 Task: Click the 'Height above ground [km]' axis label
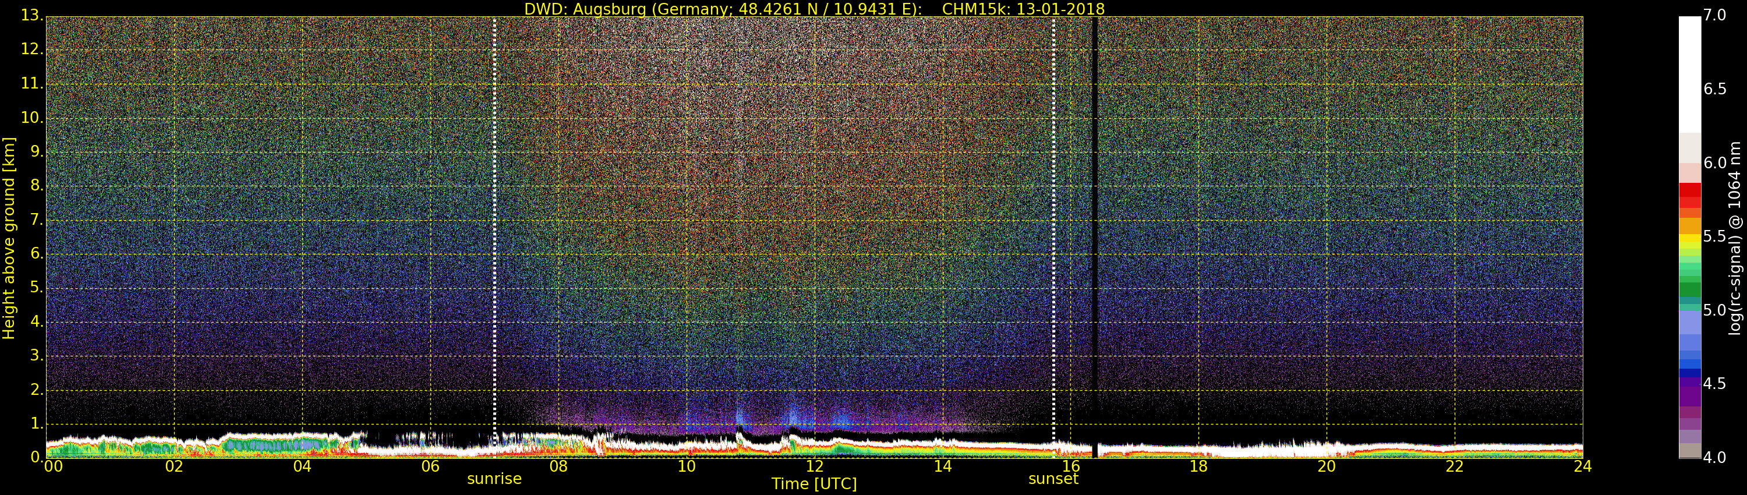click(x=9, y=238)
